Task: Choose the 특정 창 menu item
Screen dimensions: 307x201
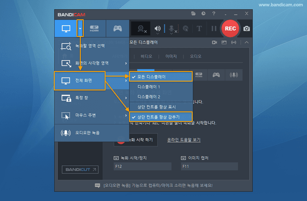Action: 92,98
